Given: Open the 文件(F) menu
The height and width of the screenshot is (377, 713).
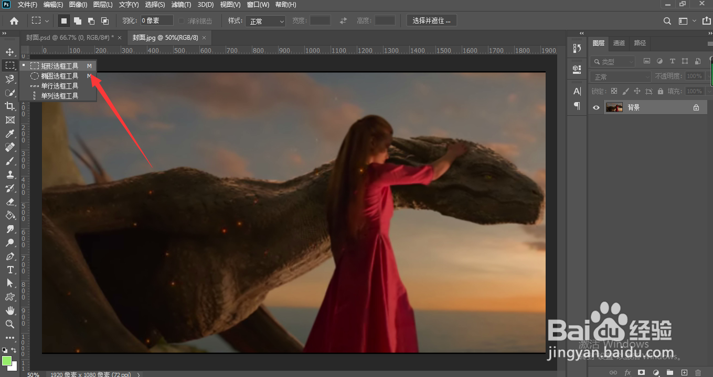Looking at the screenshot, I should click(27, 5).
